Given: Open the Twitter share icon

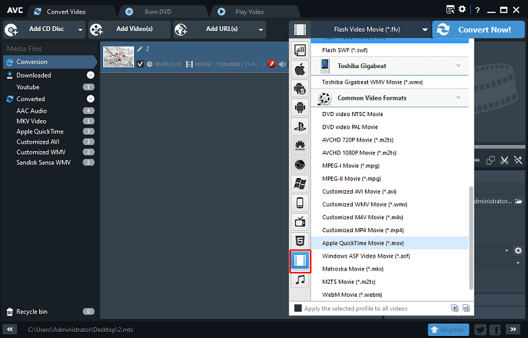Looking at the screenshot, I should [481, 330].
